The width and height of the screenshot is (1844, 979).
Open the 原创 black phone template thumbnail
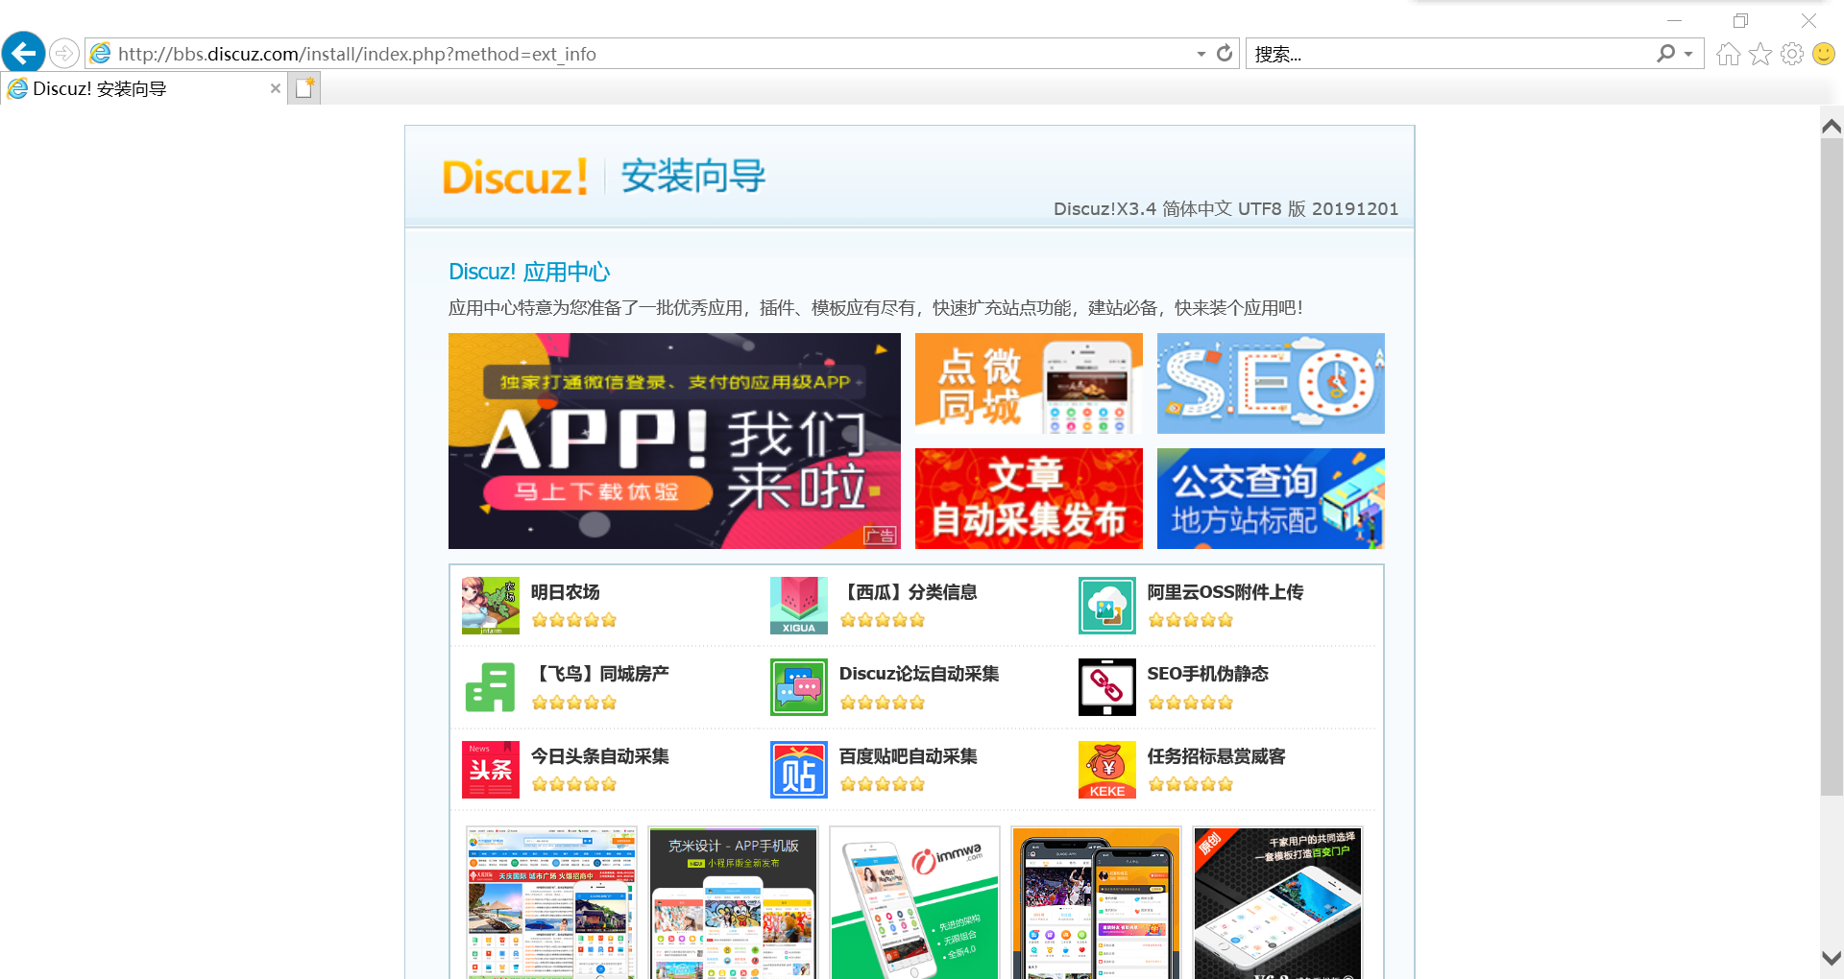click(1277, 903)
